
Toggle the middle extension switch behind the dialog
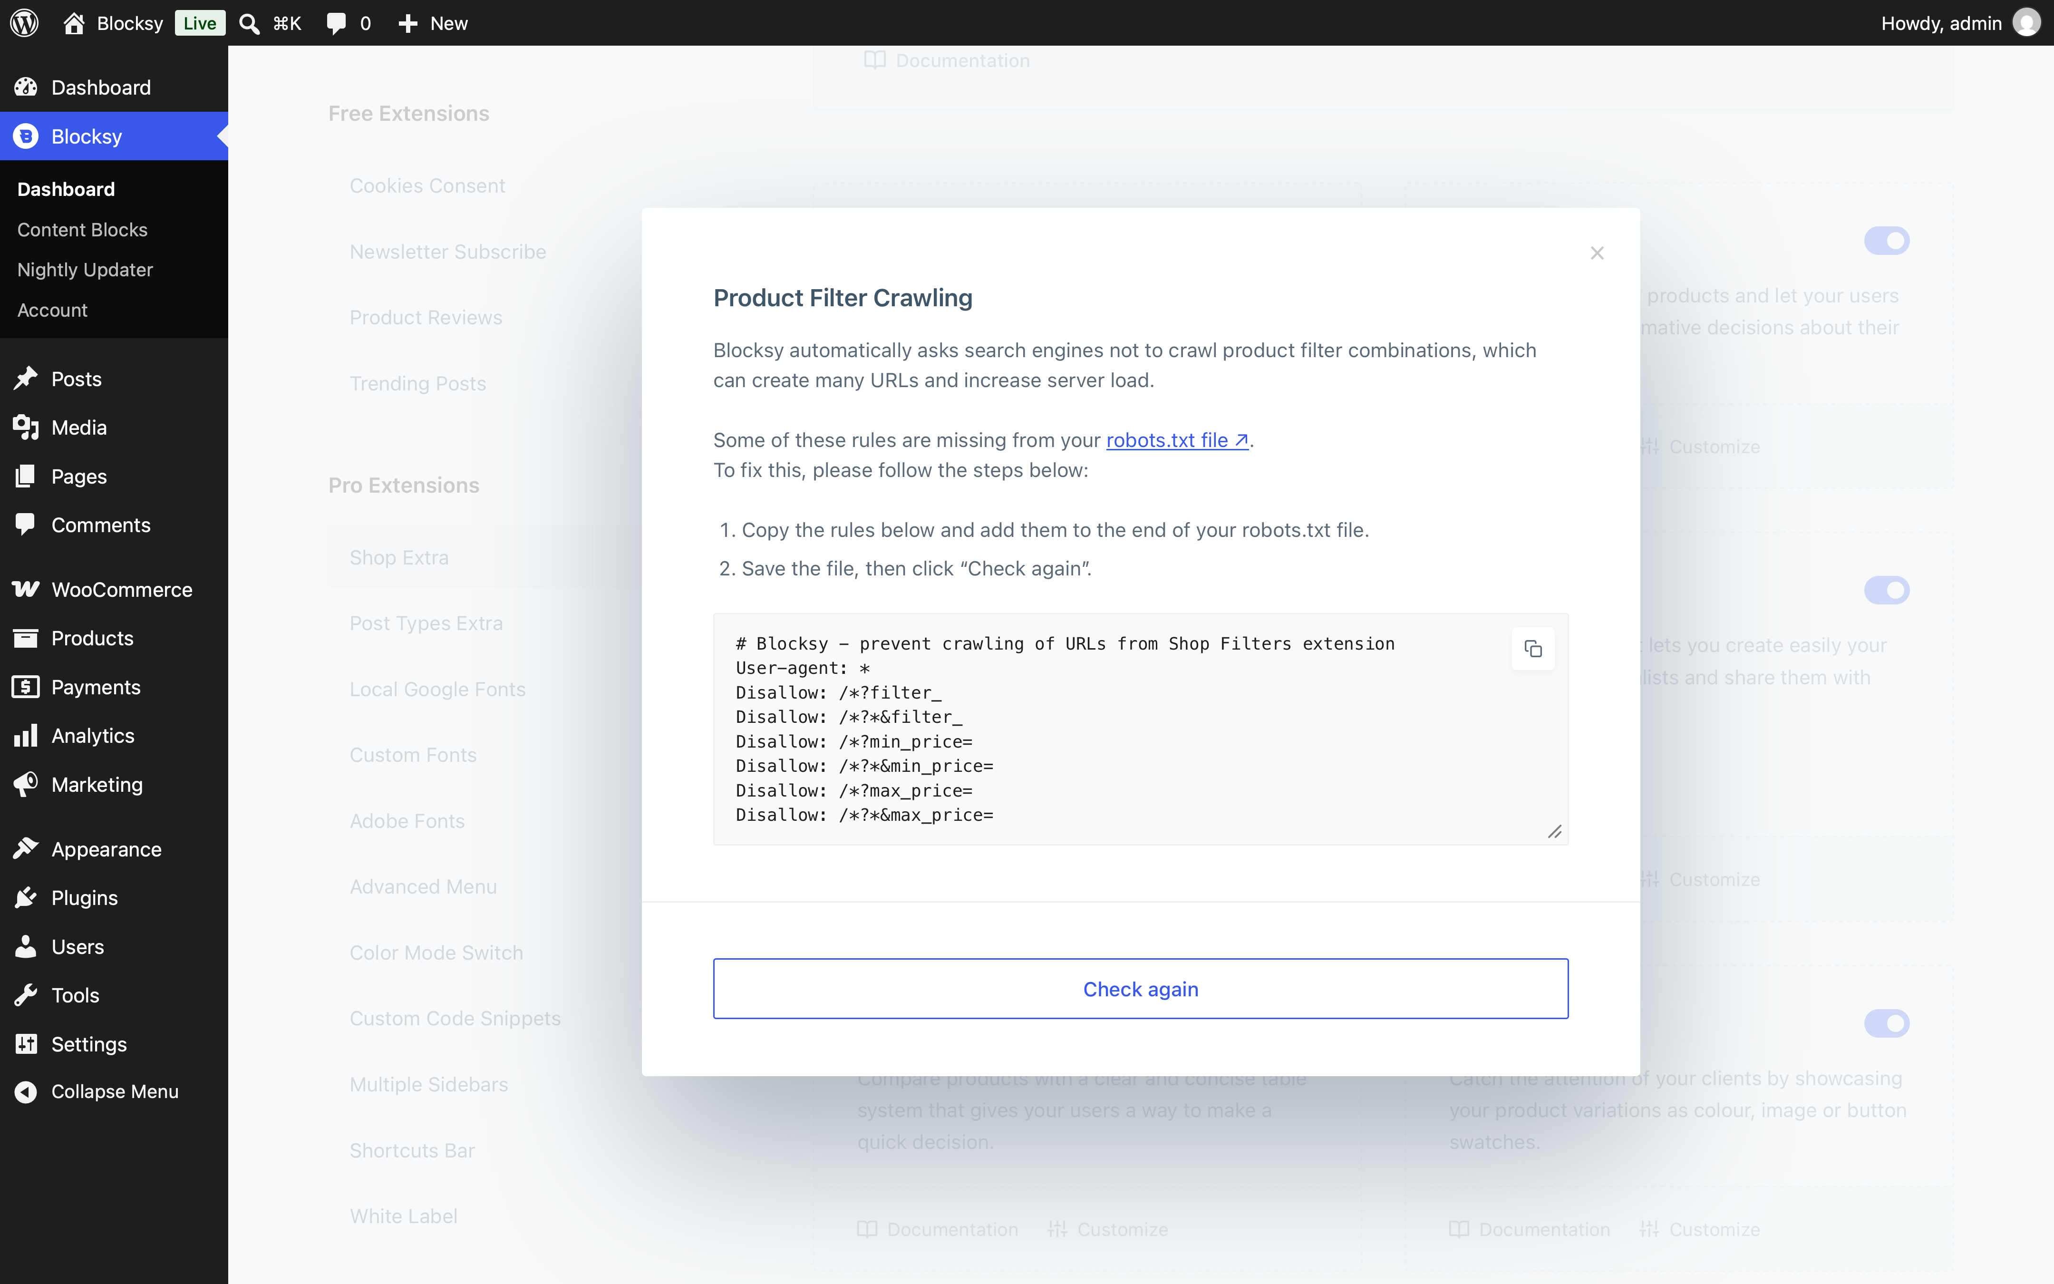[x=1887, y=589]
